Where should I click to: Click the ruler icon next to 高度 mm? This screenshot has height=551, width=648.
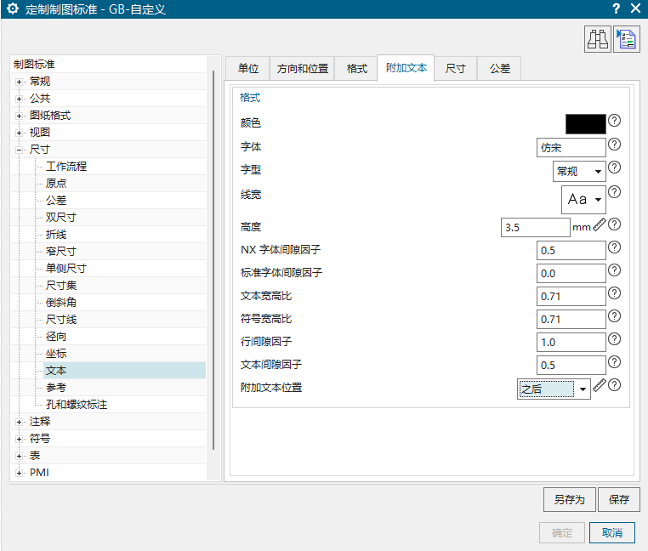600,224
